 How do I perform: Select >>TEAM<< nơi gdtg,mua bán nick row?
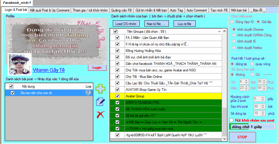pos(166,129)
